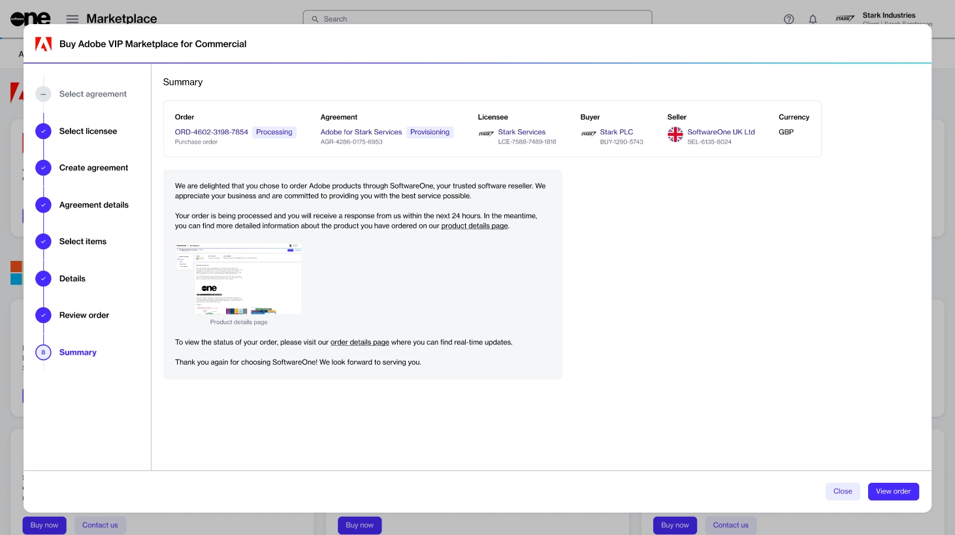Go to the Select licensee step
Image resolution: width=955 pixels, height=535 pixels.
[88, 131]
